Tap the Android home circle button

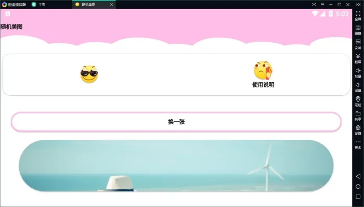point(358,187)
